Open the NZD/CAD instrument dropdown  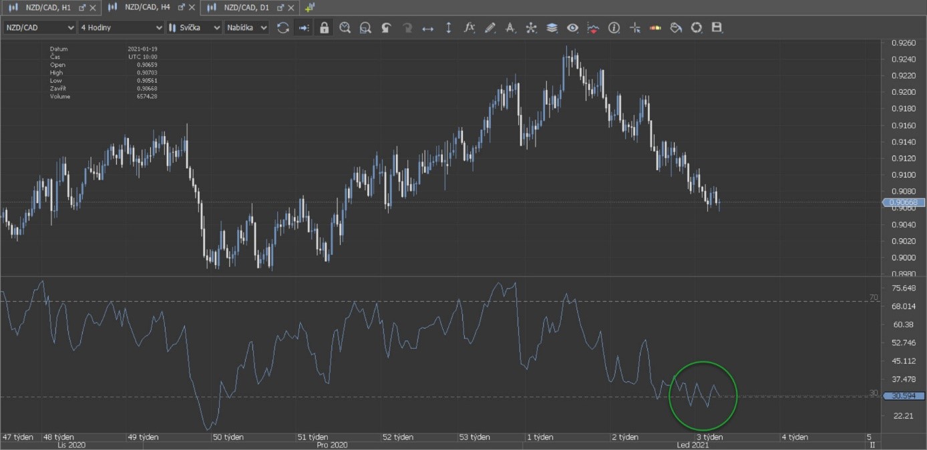pos(40,28)
